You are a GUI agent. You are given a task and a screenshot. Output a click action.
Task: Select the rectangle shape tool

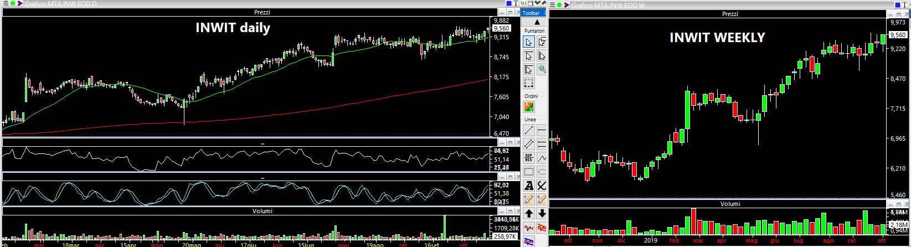coord(529,172)
